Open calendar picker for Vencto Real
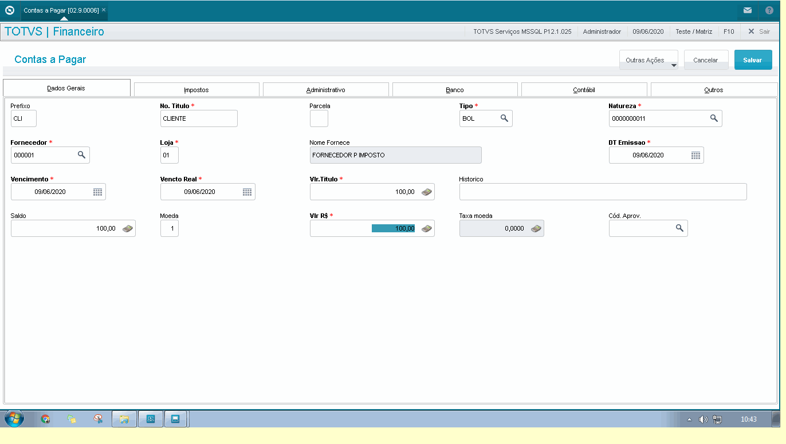Image resolution: width=786 pixels, height=444 pixels. (x=247, y=192)
